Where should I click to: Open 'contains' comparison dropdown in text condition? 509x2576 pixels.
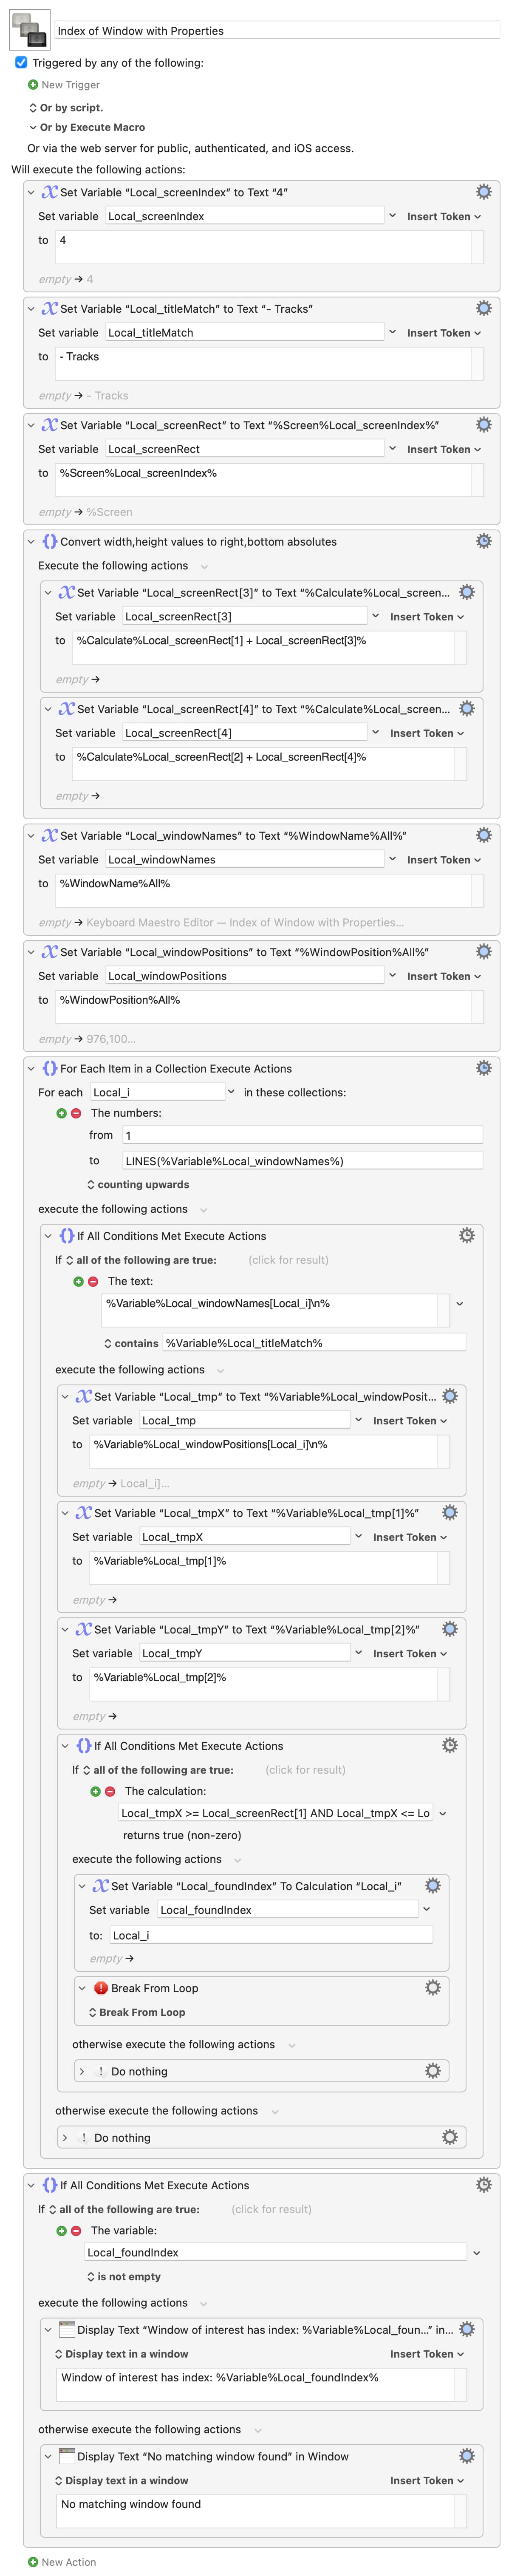pyautogui.click(x=131, y=1343)
